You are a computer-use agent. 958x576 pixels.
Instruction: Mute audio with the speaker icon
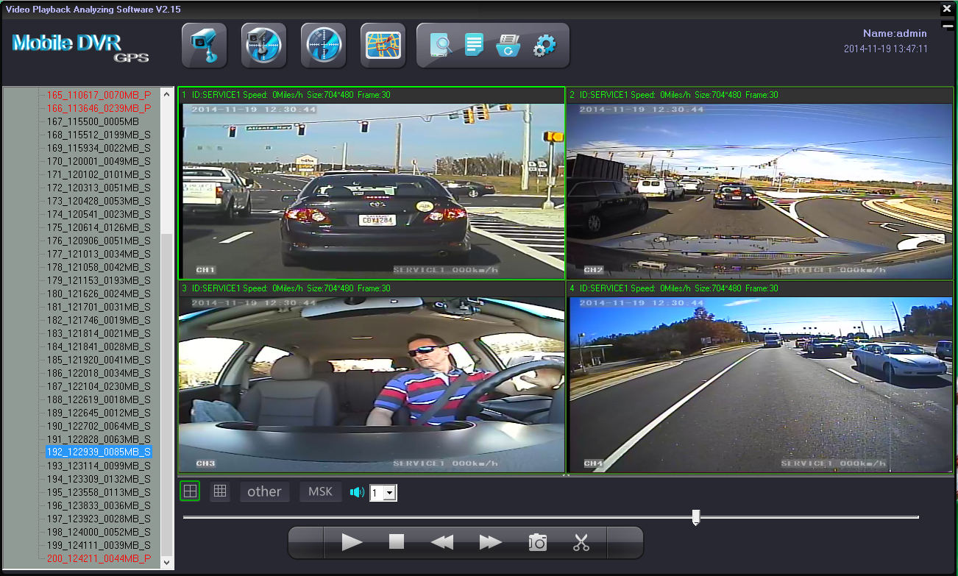pos(358,492)
